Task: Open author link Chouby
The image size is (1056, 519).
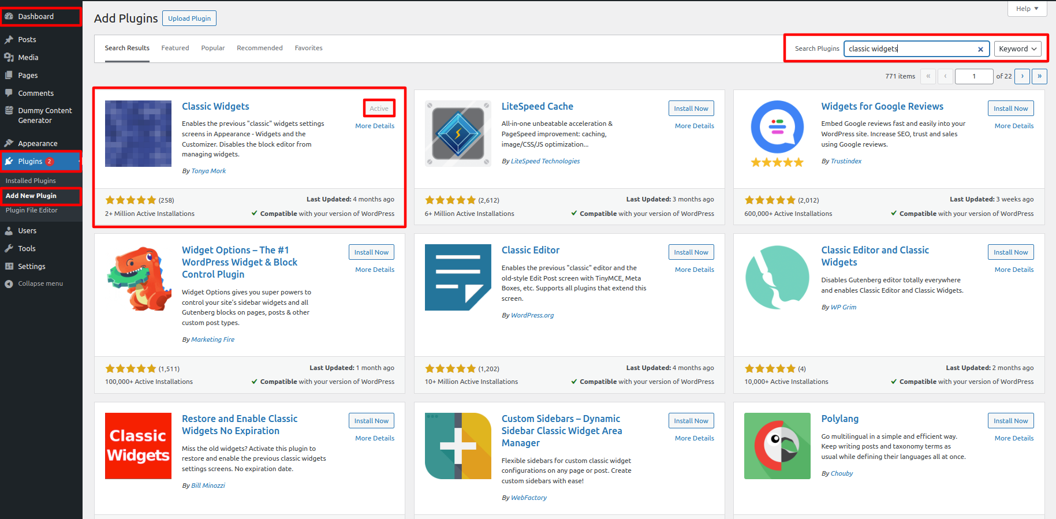Action: click(842, 473)
